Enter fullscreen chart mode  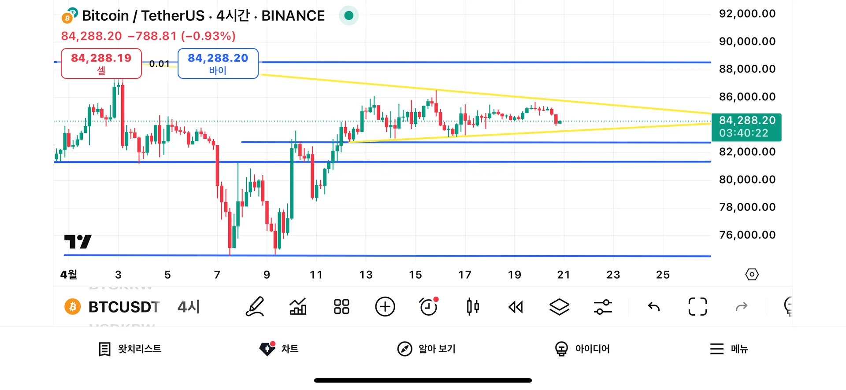pos(698,307)
